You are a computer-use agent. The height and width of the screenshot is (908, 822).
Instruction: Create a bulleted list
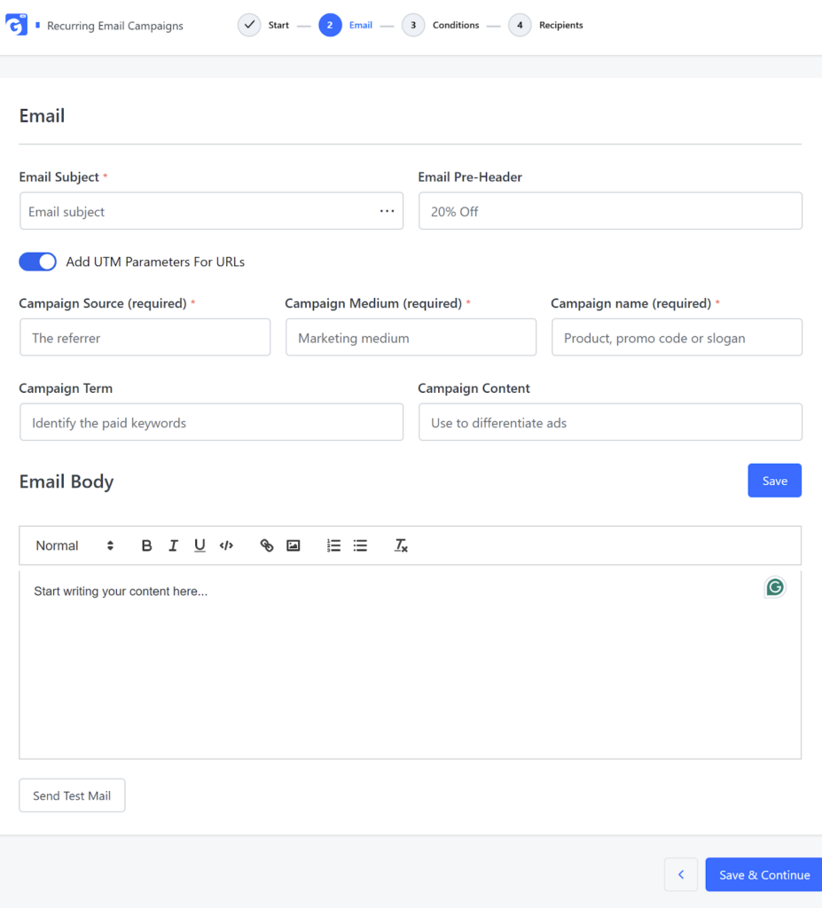tap(360, 545)
